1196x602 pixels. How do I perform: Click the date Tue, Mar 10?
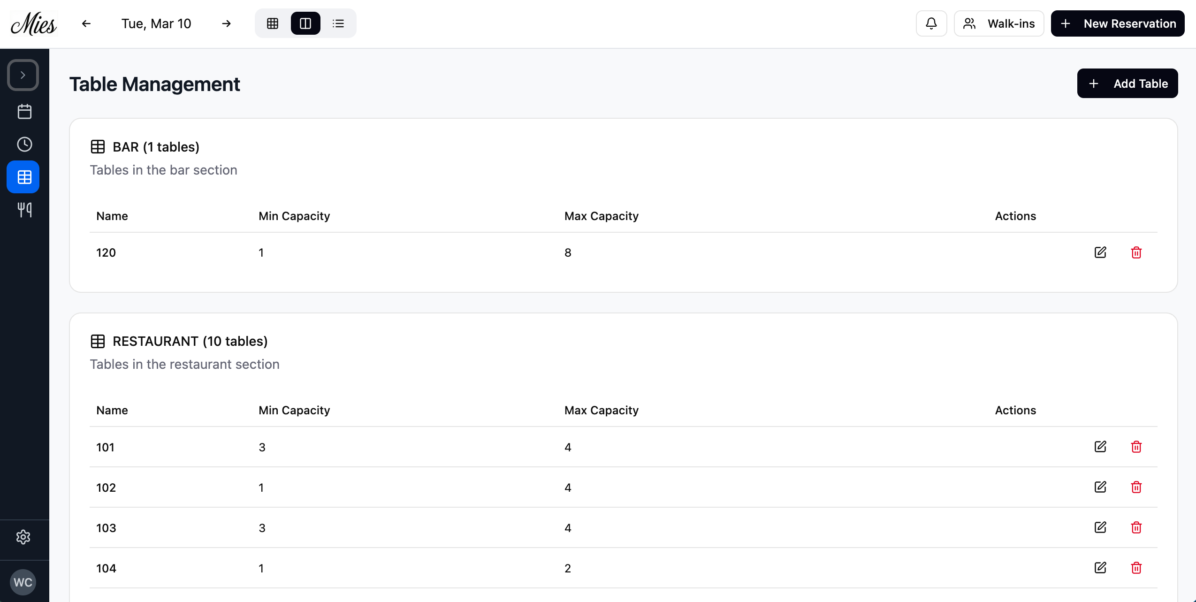click(x=156, y=23)
